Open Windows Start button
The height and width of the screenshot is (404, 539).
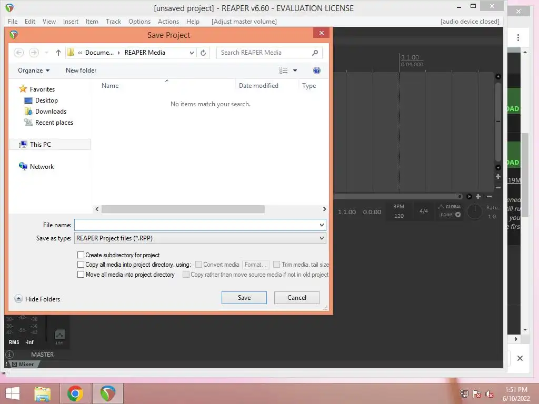(13, 393)
